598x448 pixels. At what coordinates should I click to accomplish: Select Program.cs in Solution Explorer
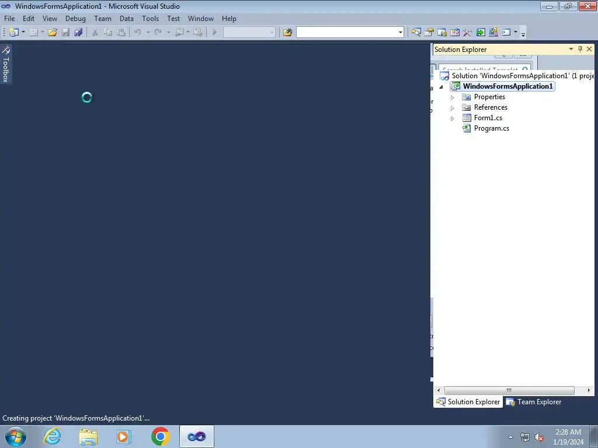click(492, 128)
